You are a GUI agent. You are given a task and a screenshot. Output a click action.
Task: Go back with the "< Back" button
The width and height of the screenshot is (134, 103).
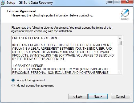(78, 97)
